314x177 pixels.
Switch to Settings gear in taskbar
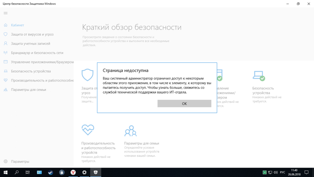(84, 172)
